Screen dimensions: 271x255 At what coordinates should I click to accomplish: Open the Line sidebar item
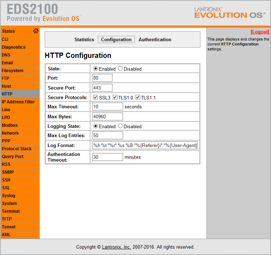[20, 109]
